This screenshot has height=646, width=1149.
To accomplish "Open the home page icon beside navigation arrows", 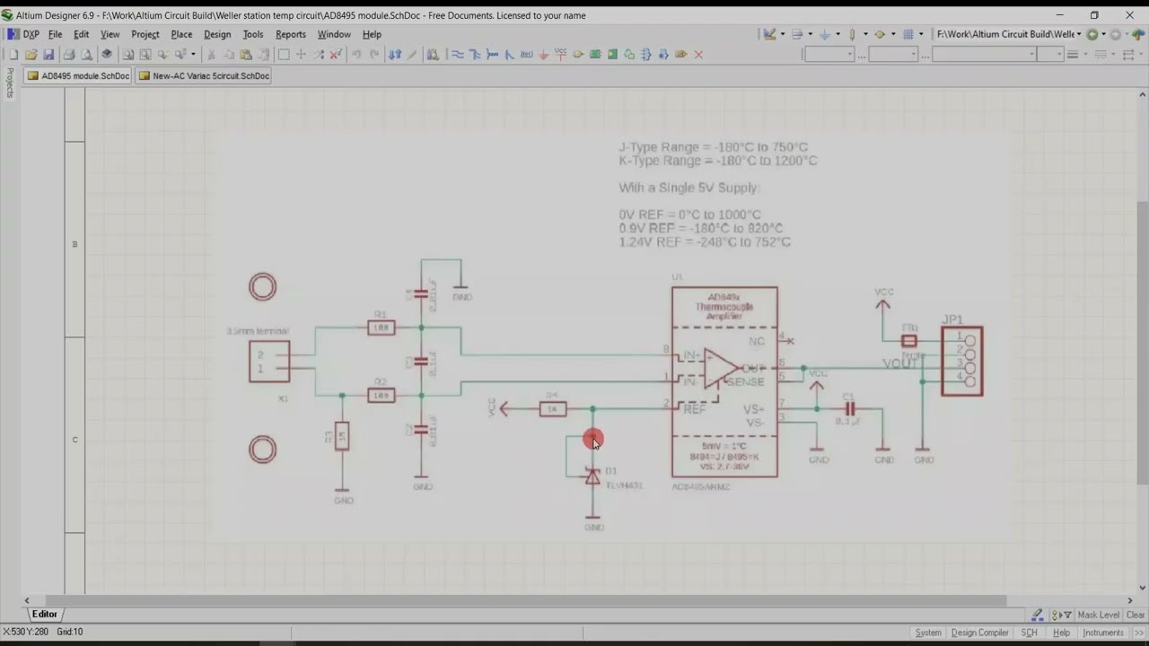I will 1138,34.
